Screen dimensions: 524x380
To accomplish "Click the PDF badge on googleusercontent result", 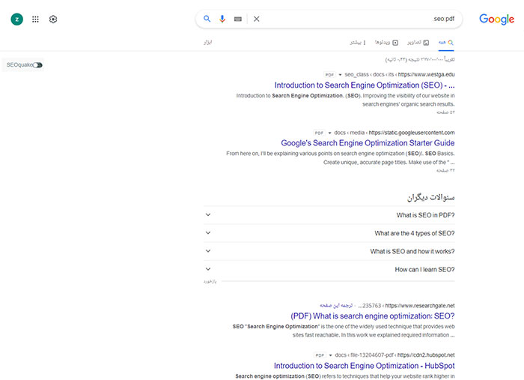I will coord(319,133).
